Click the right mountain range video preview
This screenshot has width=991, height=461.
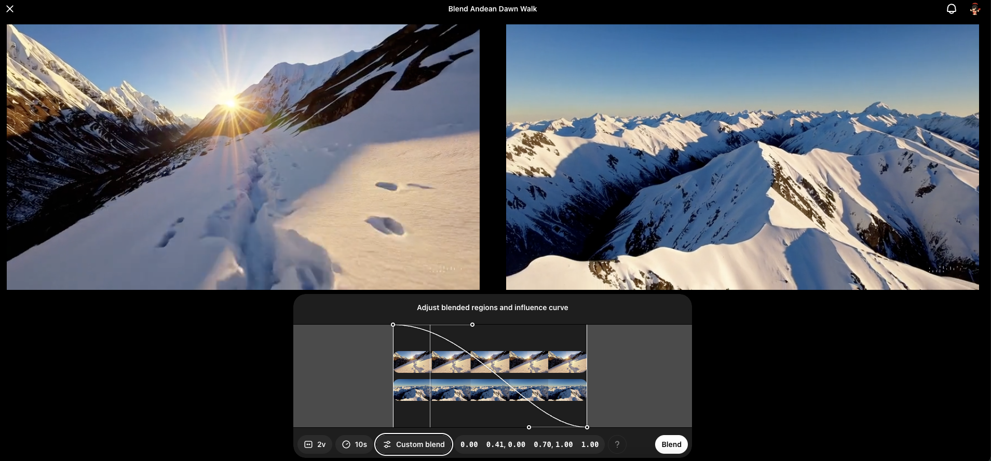tap(742, 157)
